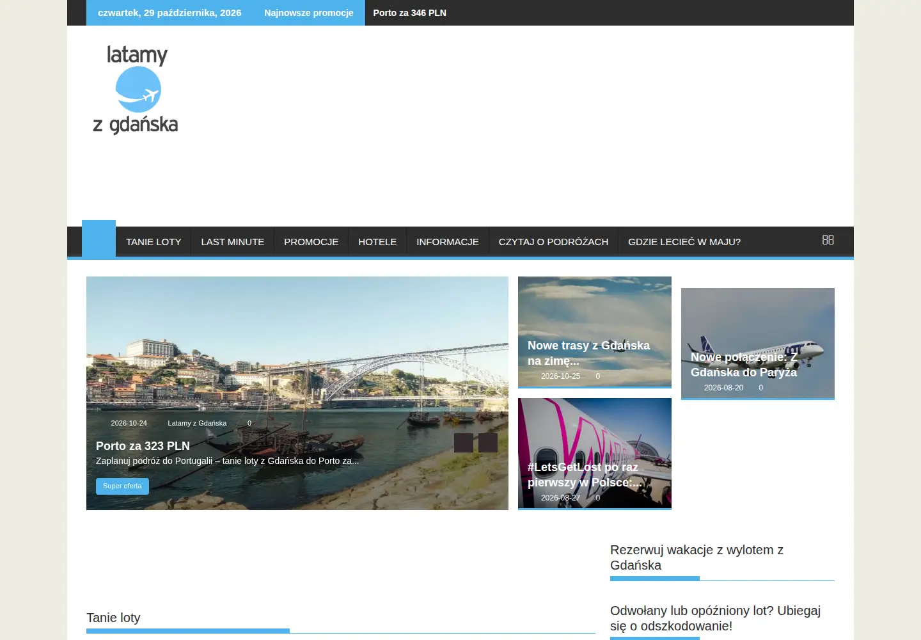Screen dimensions: 921x640
Task: Open the Last Minute menu item
Action: coord(233,242)
